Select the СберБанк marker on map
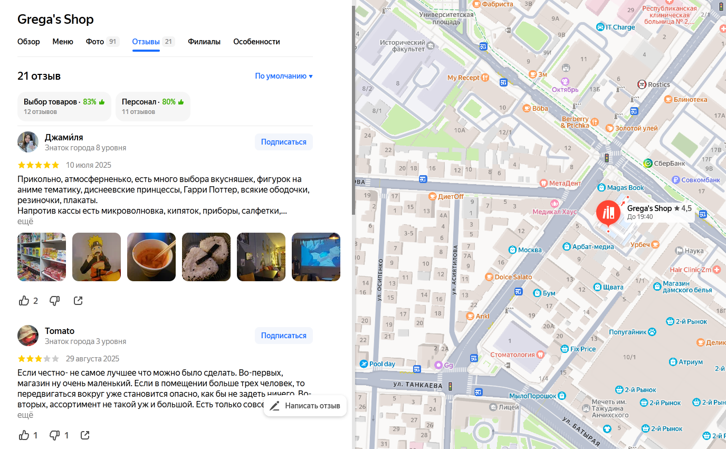Image resolution: width=726 pixels, height=449 pixels. coord(648,164)
